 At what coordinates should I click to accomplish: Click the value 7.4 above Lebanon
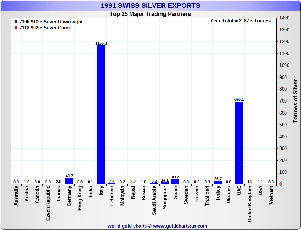pos(112,181)
